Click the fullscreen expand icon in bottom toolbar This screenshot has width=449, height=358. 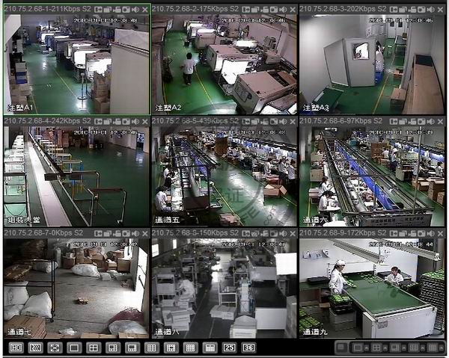[54, 348]
